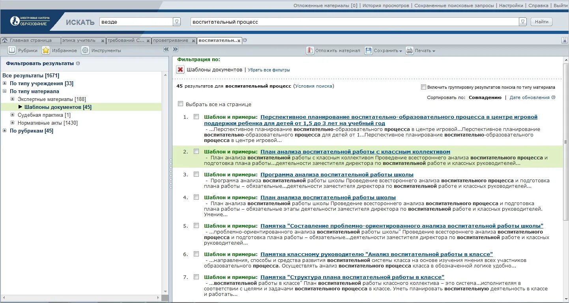Check result 2 План анализа checkbox
This screenshot has width=569, height=303.
196,151
